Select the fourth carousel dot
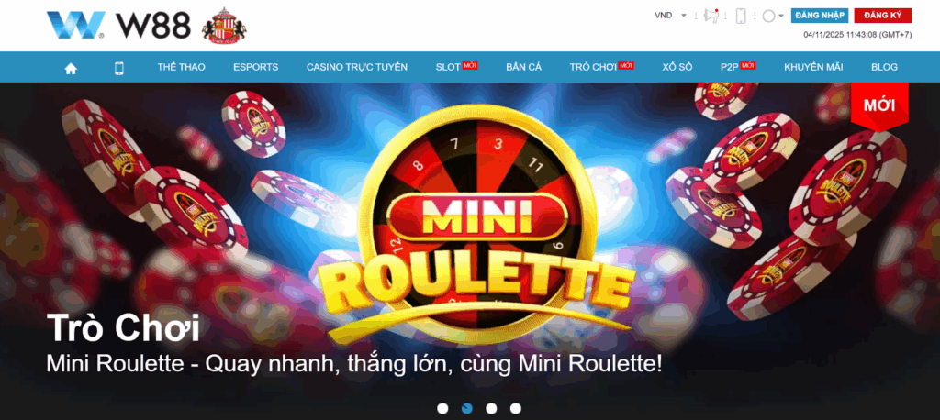 (516, 409)
